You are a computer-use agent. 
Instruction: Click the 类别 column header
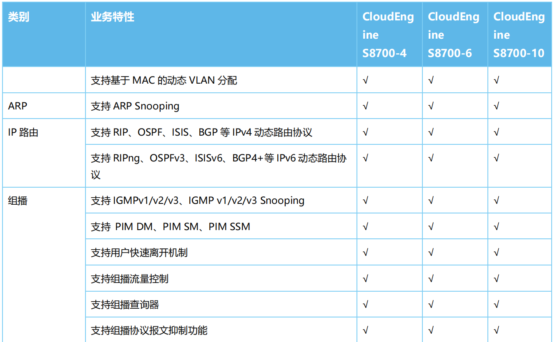click(19, 17)
